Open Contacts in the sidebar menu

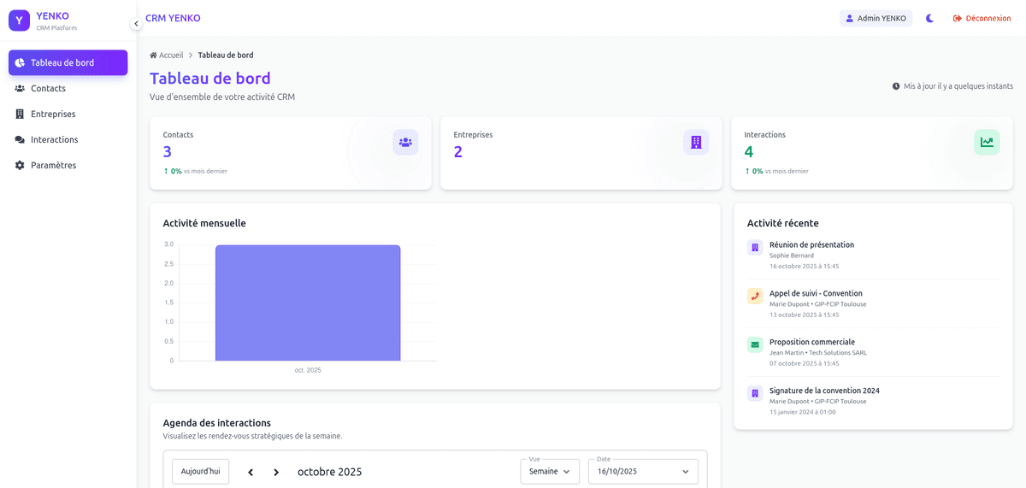pos(48,88)
